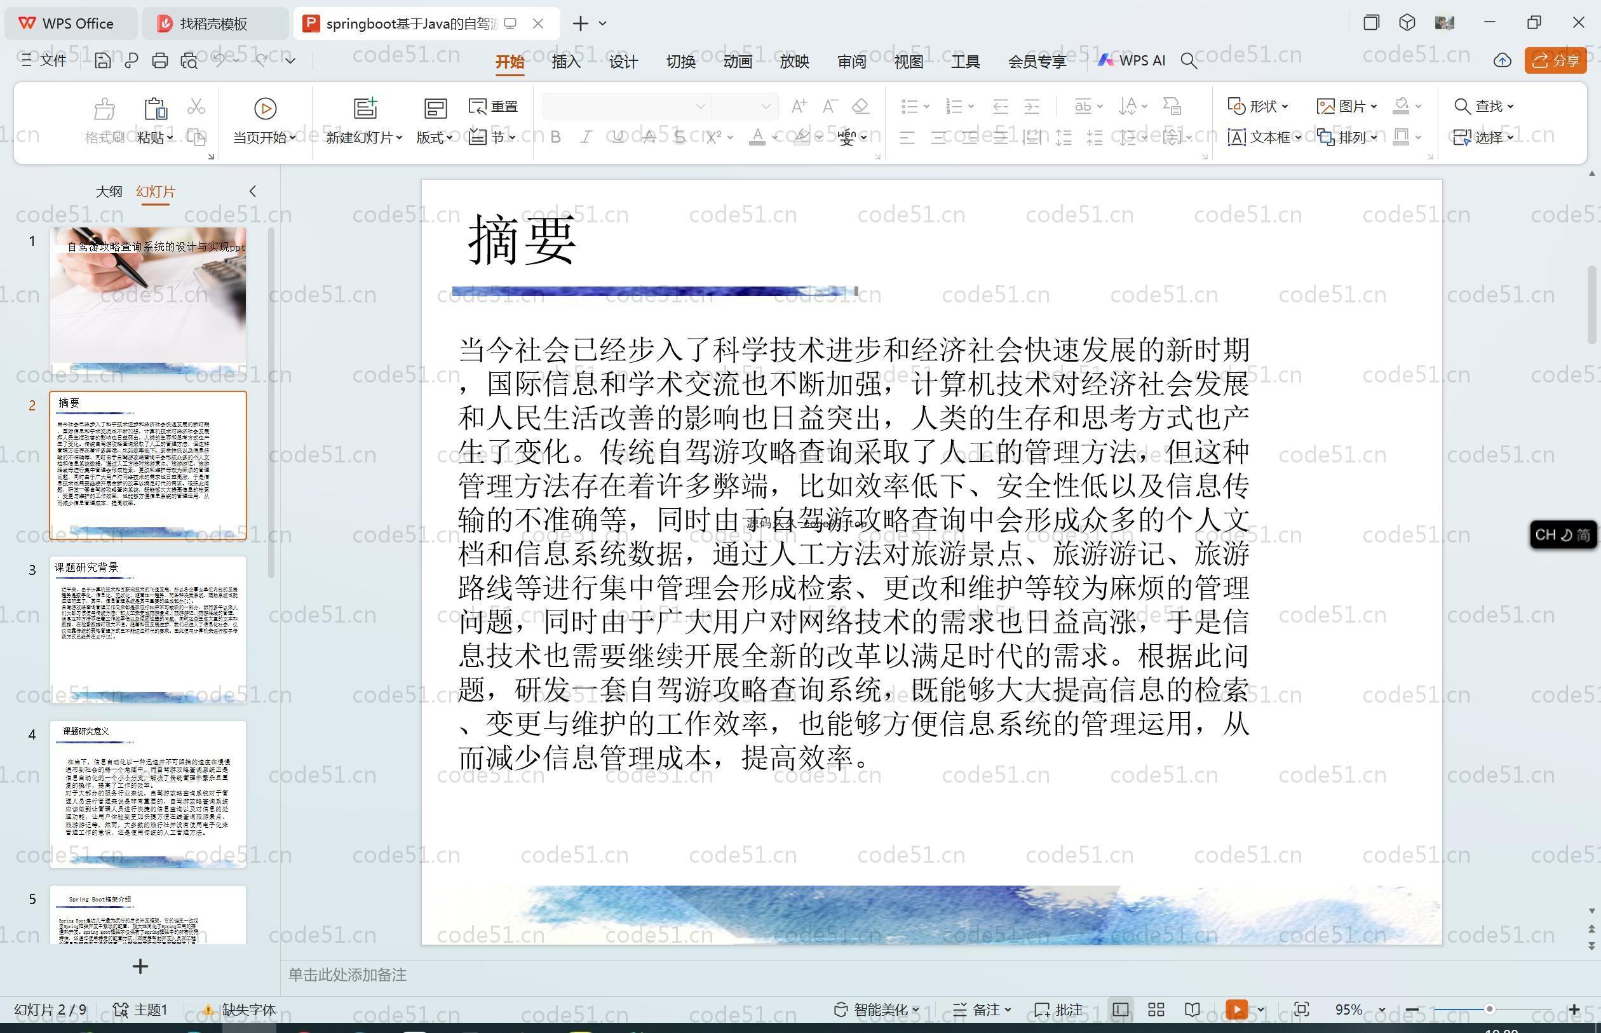The height and width of the screenshot is (1033, 1601).
Task: Select slide 3 thumbnail 课题研究背景
Action: [x=148, y=629]
